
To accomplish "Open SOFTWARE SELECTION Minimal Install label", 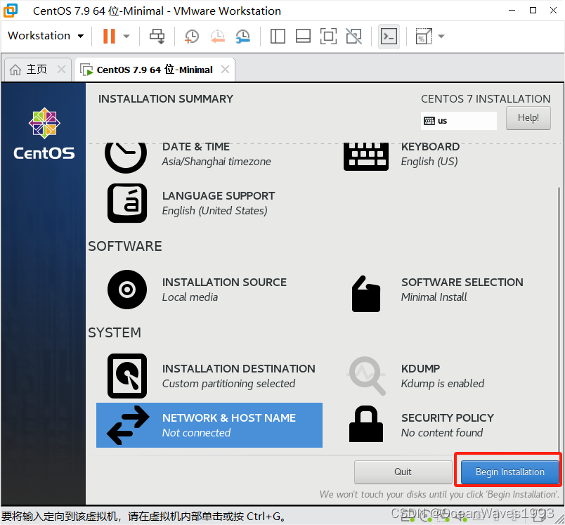I will coord(462,290).
